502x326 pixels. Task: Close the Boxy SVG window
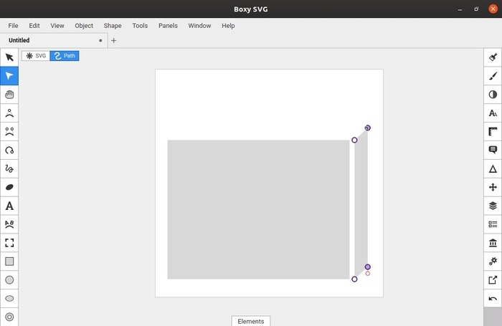(493, 9)
